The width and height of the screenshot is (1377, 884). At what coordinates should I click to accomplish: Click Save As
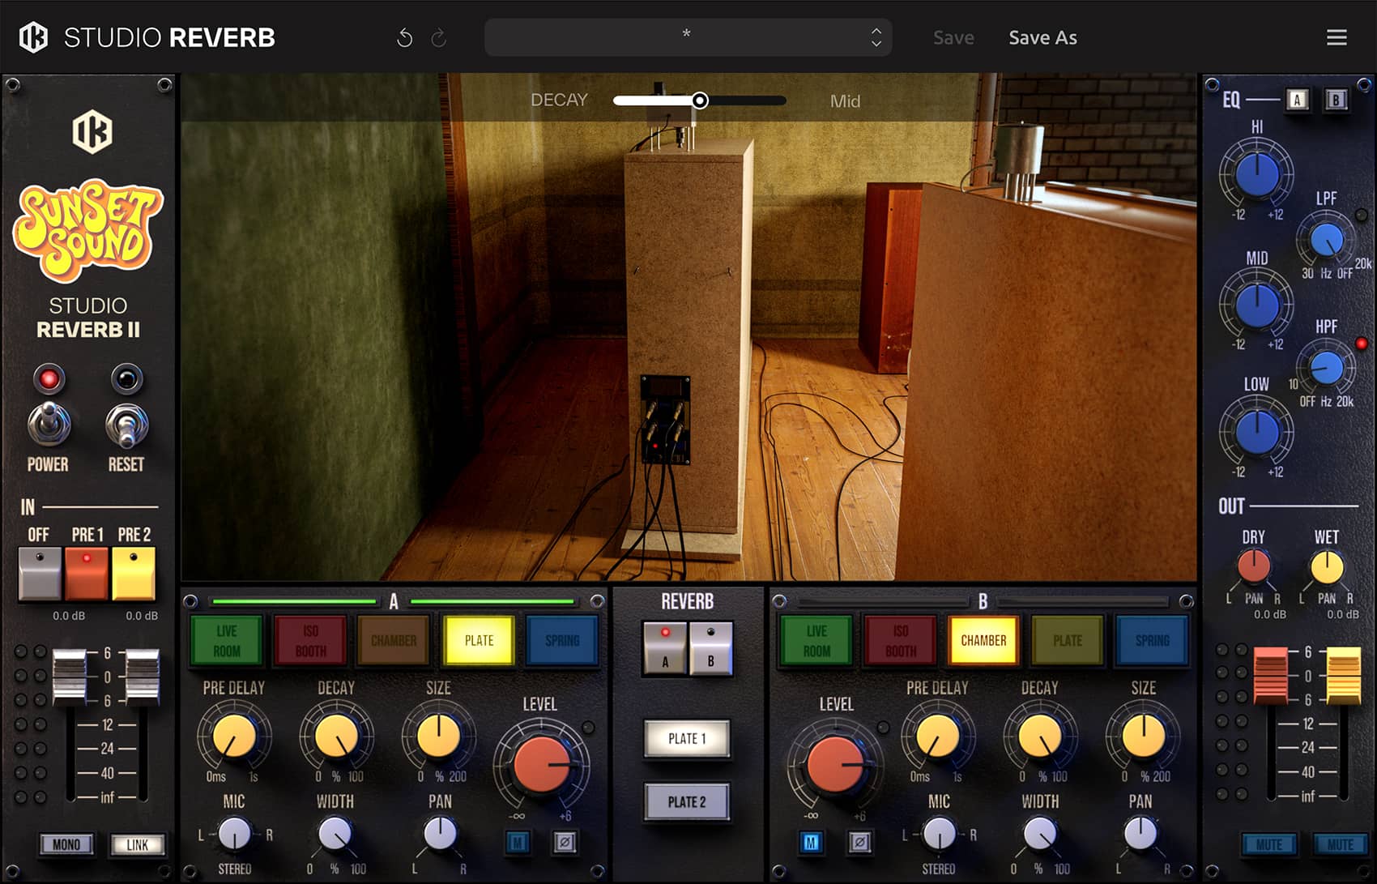click(x=1042, y=37)
